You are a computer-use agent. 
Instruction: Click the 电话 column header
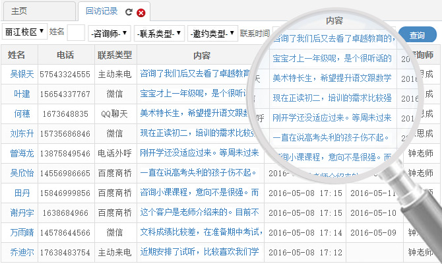pos(65,55)
